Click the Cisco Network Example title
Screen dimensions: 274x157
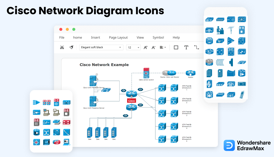tap(104, 65)
